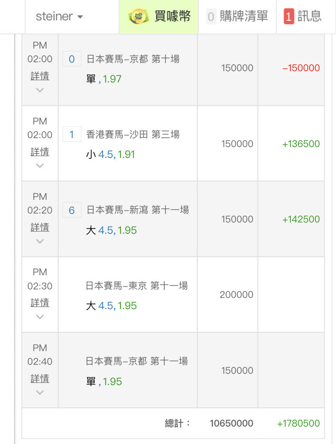The width and height of the screenshot is (336, 444).
Task: Expand chevron under 02:00 京都 第十場 row
Action: click(x=40, y=90)
